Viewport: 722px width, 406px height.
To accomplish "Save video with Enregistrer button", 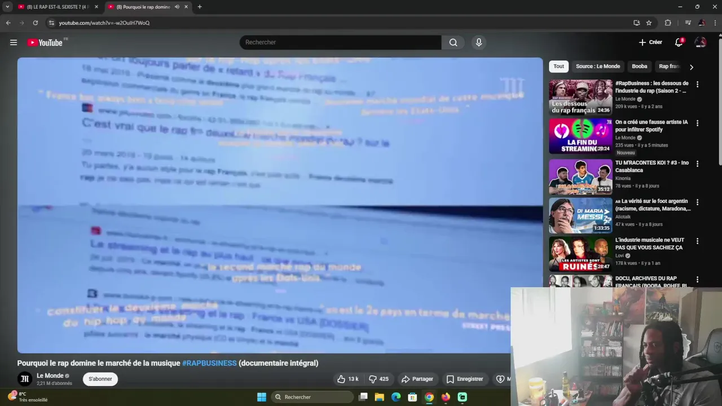I will pyautogui.click(x=465, y=379).
